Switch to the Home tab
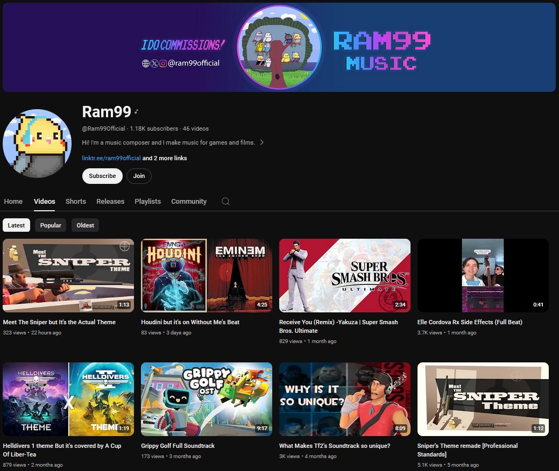The height and width of the screenshot is (471, 559). [x=13, y=201]
